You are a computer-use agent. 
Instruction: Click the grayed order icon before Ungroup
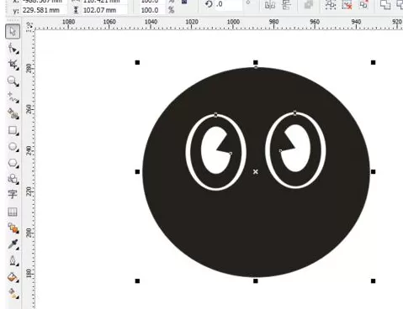click(x=309, y=5)
